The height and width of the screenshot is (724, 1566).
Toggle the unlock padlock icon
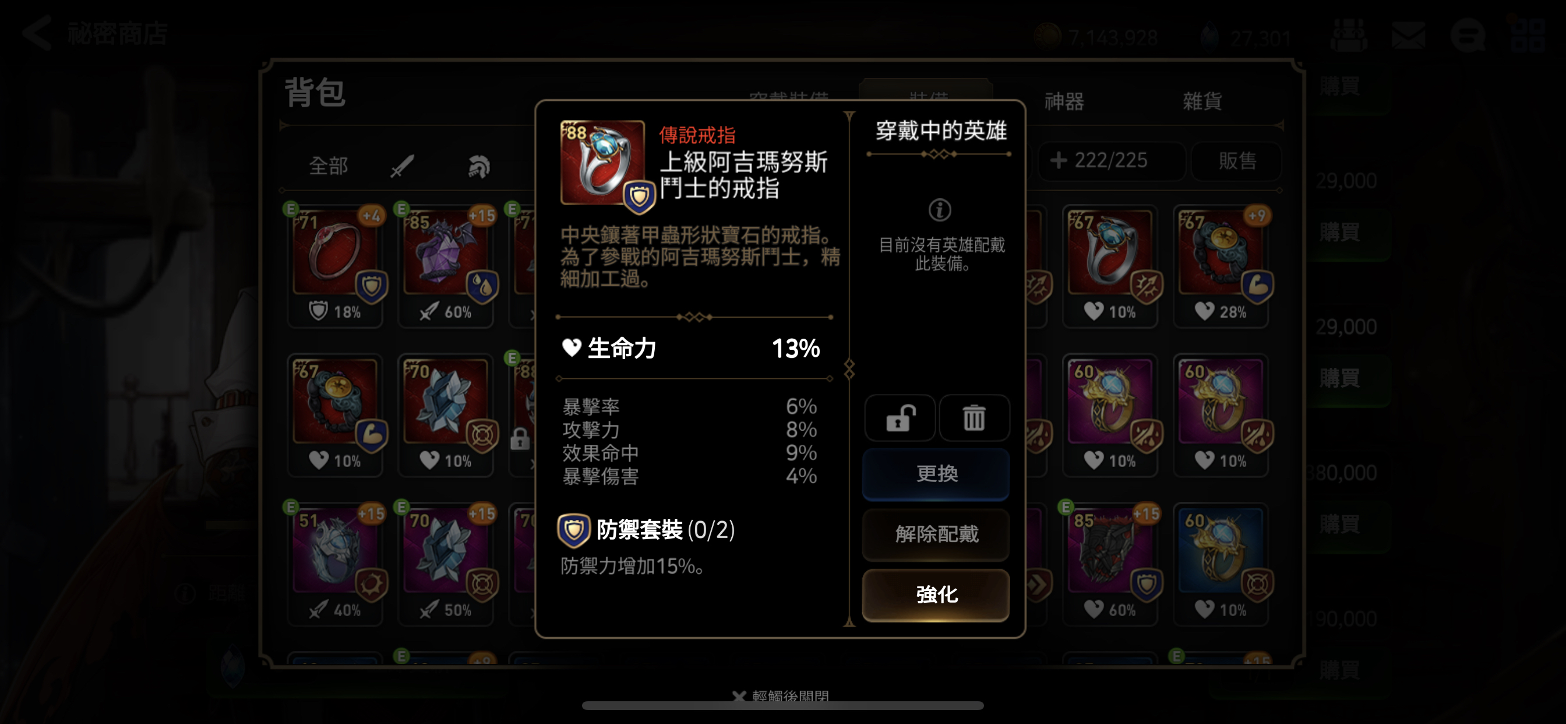[x=900, y=418]
